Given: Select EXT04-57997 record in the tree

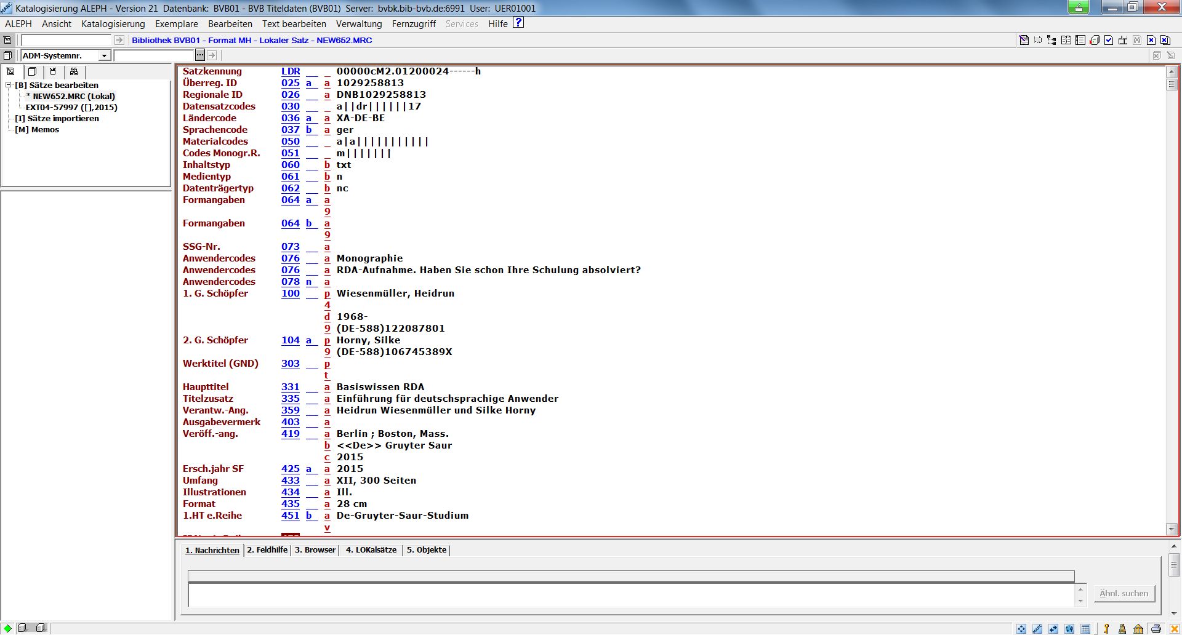Looking at the screenshot, I should coord(71,107).
